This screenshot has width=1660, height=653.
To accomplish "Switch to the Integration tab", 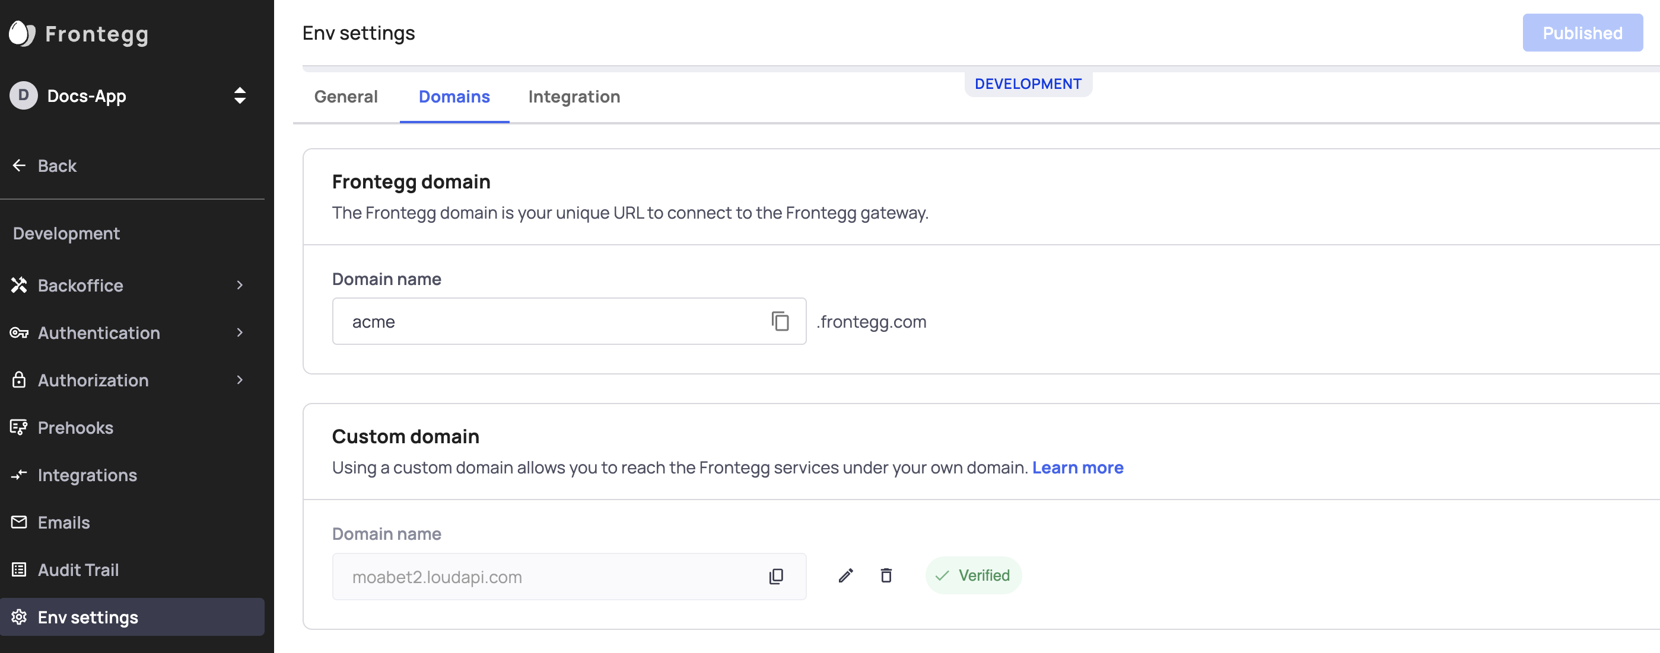I will [x=574, y=97].
